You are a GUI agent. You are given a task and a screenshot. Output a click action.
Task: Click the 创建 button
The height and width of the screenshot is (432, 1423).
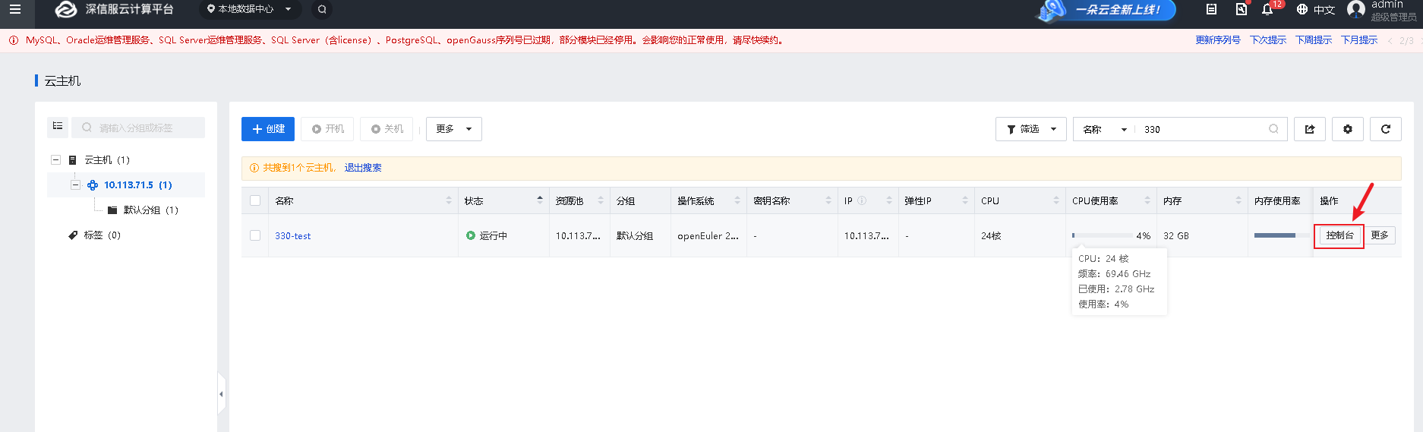268,129
